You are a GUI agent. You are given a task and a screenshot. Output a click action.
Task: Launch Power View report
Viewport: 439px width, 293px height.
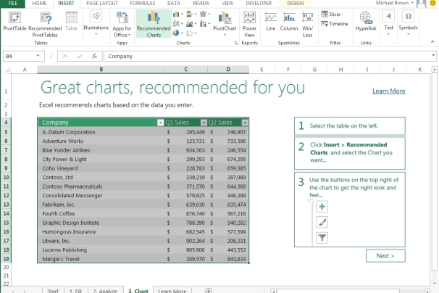pyautogui.click(x=249, y=23)
